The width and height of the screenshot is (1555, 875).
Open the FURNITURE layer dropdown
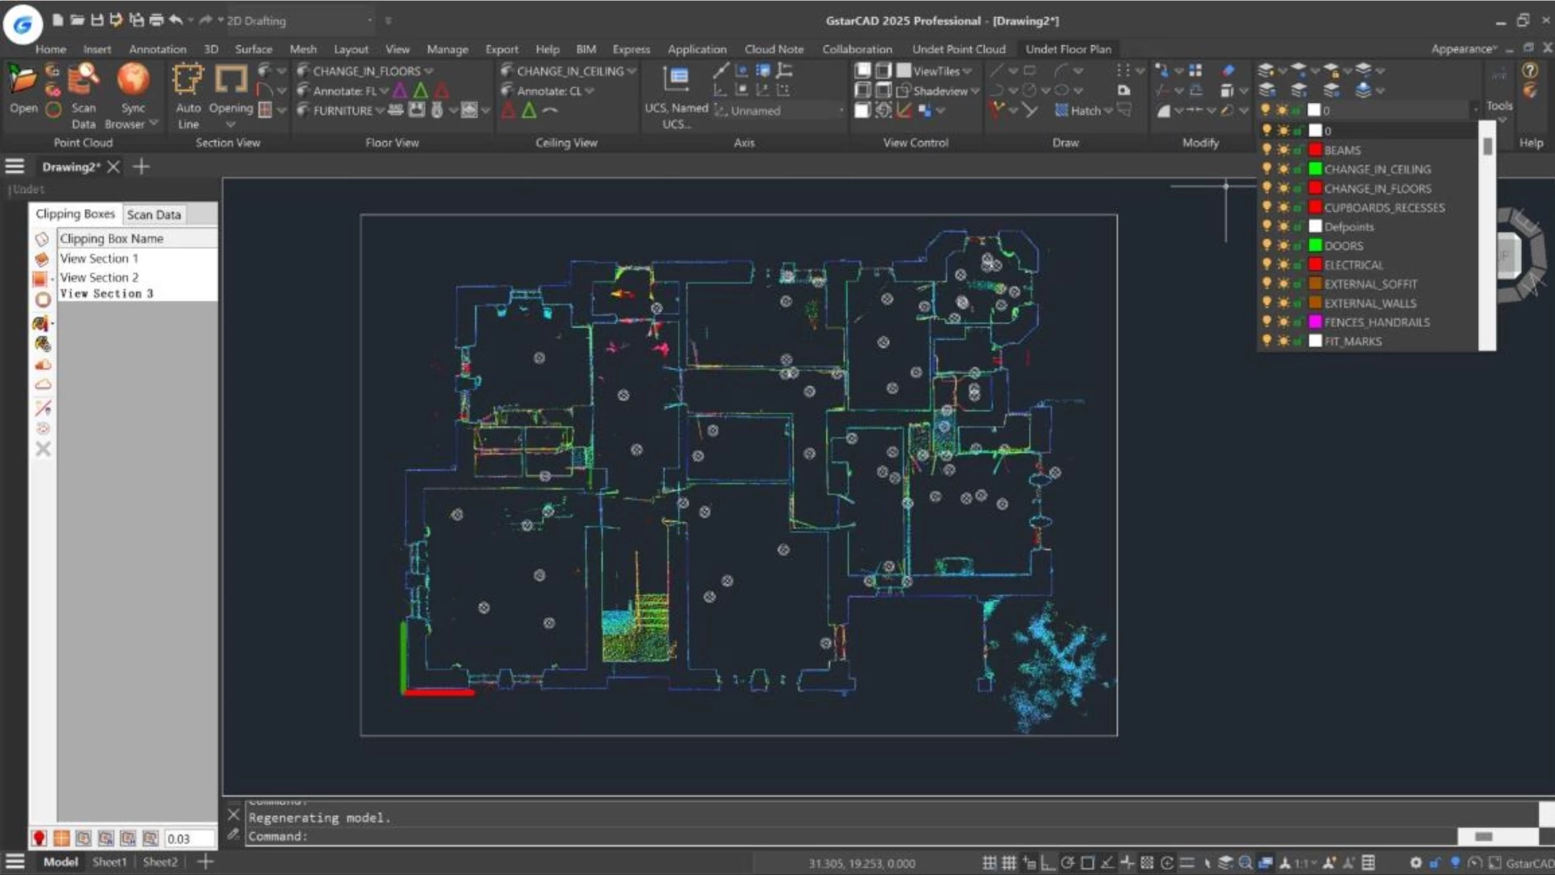click(379, 111)
